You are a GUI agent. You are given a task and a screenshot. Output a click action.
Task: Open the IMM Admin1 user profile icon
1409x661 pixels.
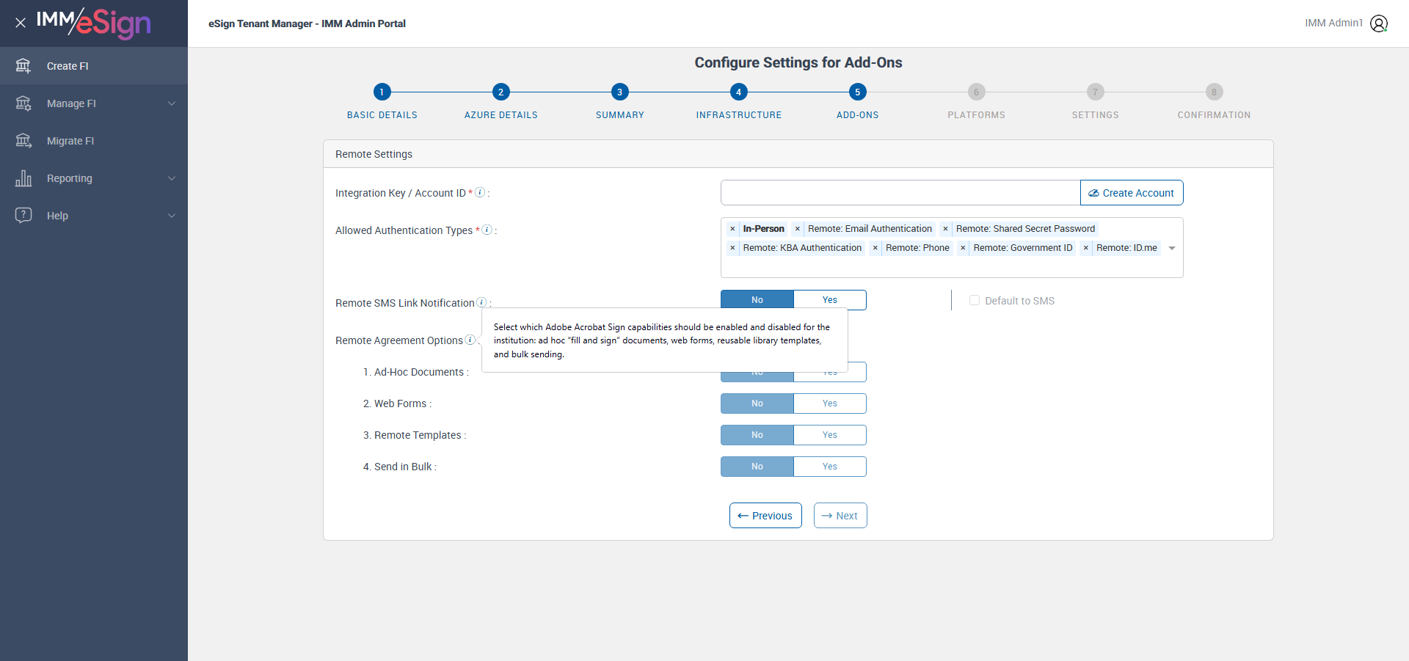click(x=1379, y=23)
